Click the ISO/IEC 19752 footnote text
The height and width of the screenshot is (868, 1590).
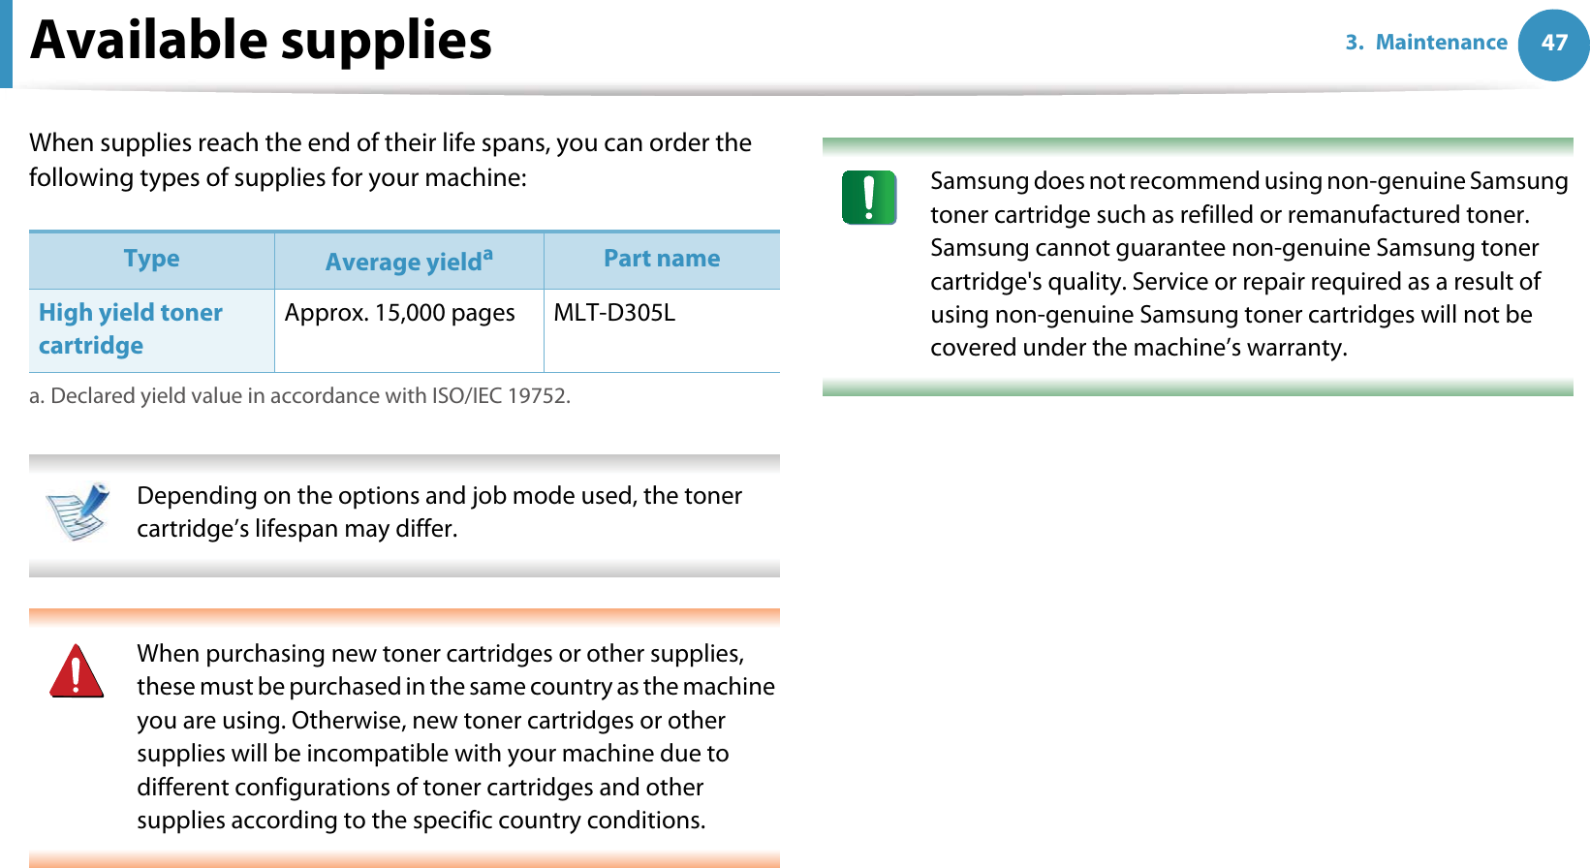pyautogui.click(x=299, y=396)
